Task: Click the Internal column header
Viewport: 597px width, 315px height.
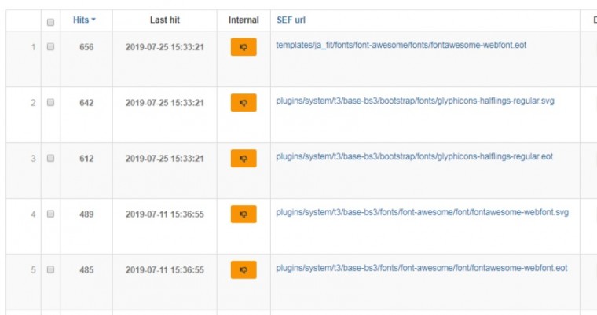Action: (x=244, y=20)
